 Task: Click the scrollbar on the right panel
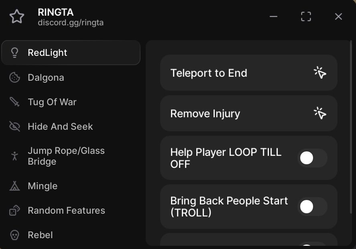(351, 127)
